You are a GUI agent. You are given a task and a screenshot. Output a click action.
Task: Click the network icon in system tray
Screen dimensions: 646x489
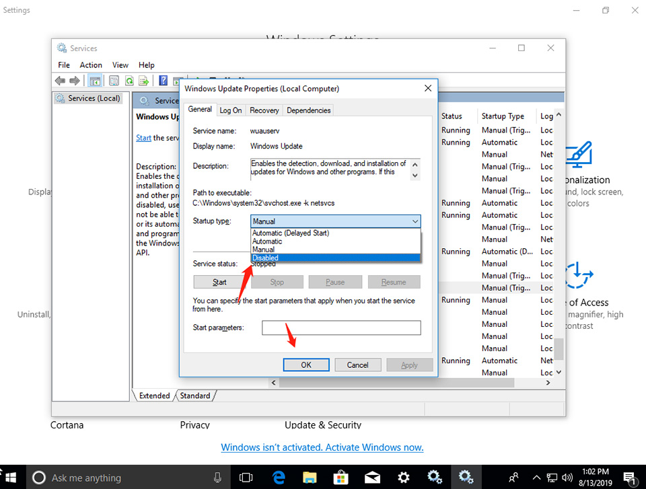[552, 478]
